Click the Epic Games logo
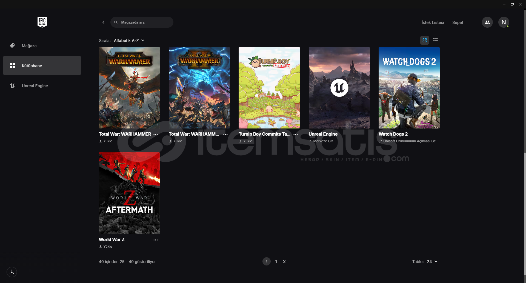The width and height of the screenshot is (526, 283). point(42,22)
